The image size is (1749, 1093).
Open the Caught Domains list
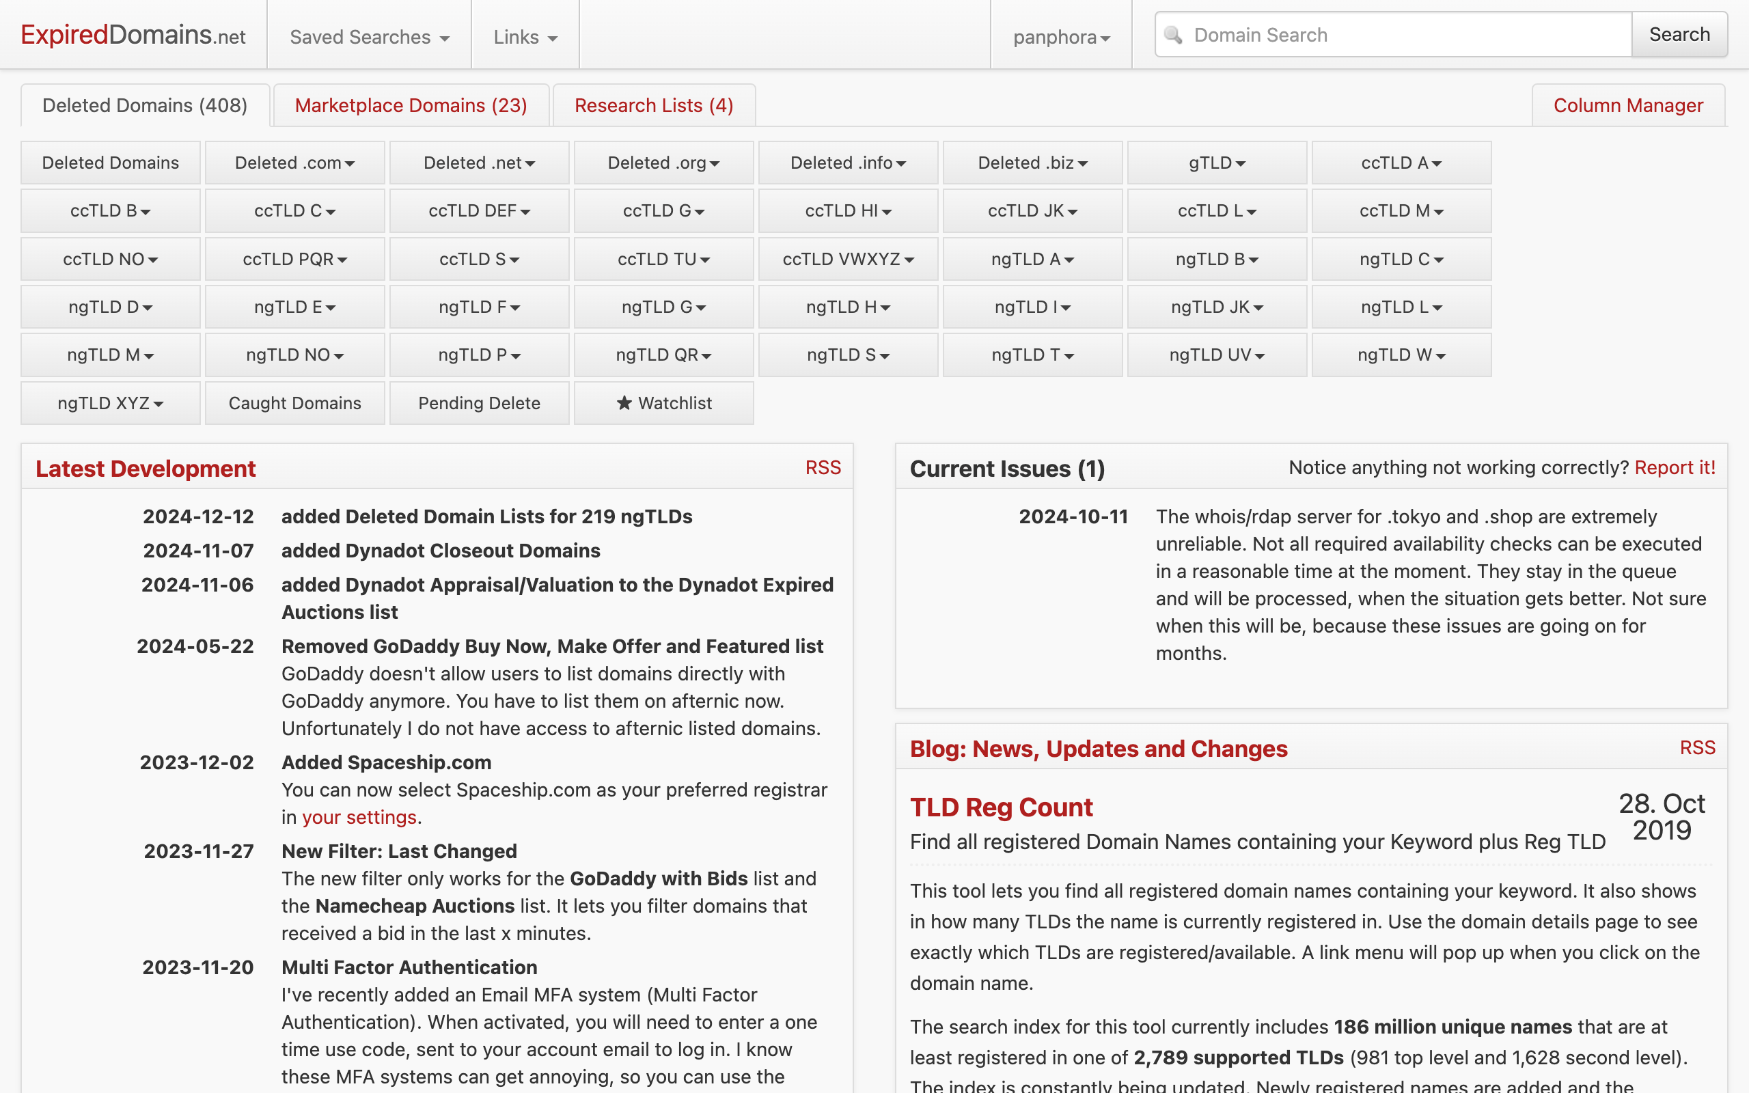tap(294, 403)
